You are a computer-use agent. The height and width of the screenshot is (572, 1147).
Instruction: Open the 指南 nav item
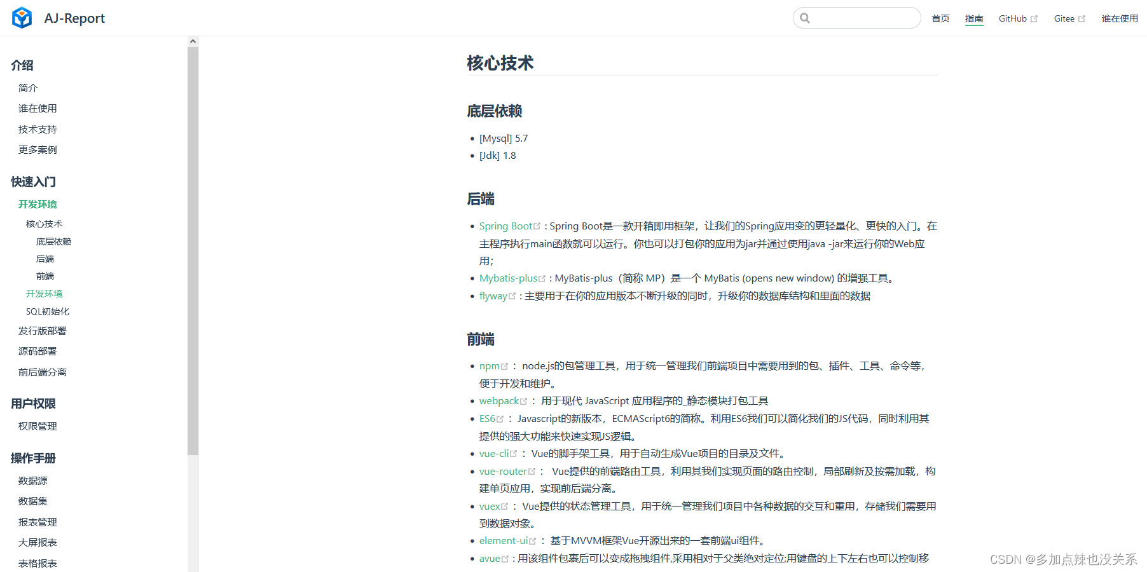(974, 18)
